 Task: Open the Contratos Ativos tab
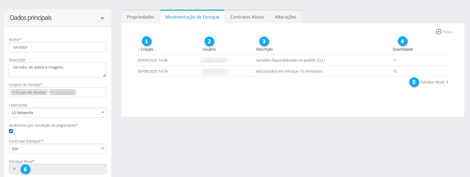tap(247, 17)
